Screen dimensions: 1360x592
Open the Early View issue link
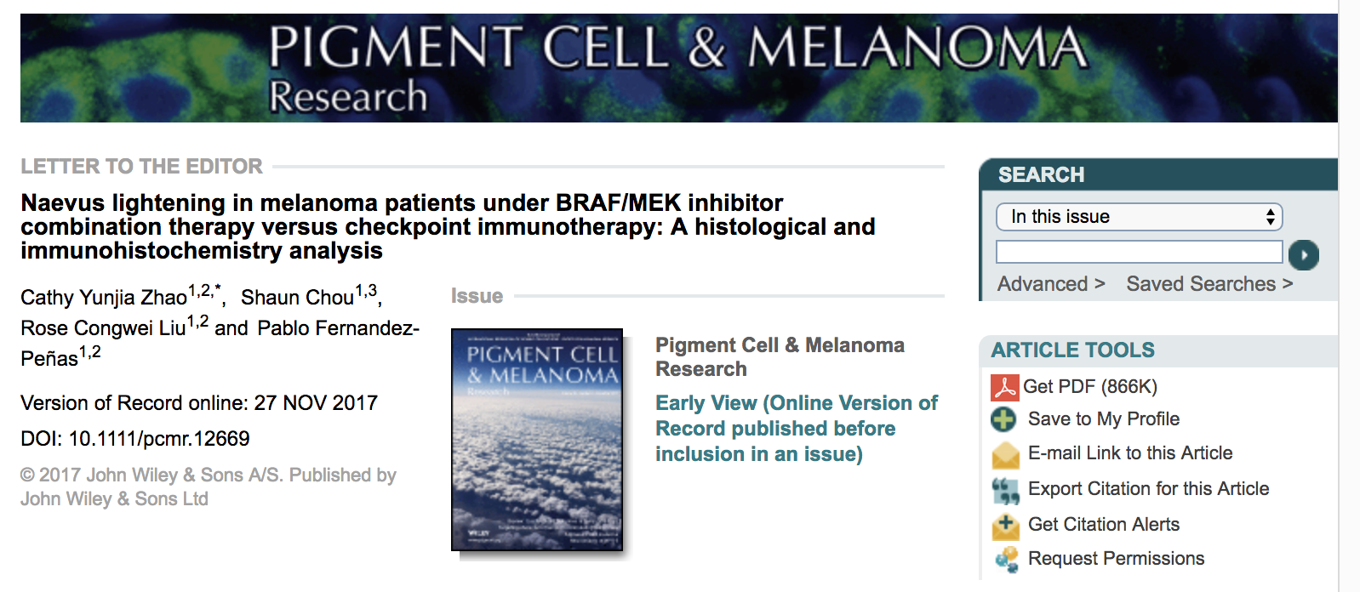point(796,429)
